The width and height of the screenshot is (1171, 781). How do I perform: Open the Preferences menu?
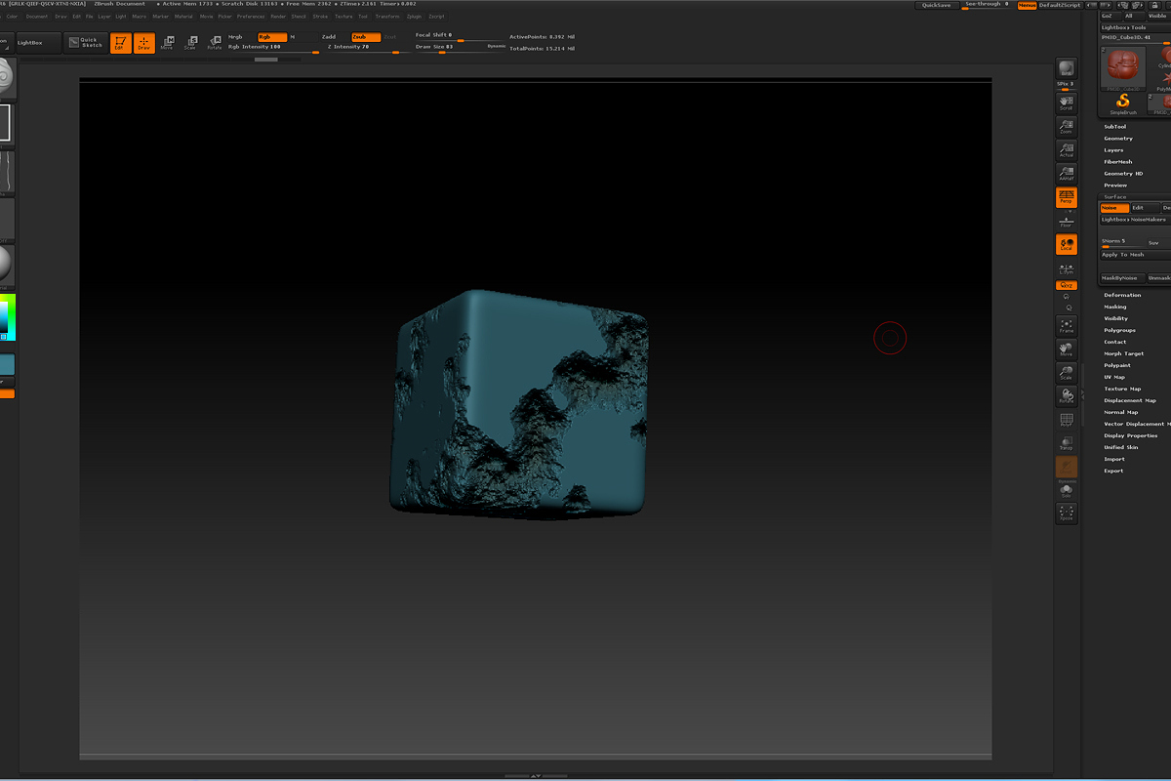(250, 17)
